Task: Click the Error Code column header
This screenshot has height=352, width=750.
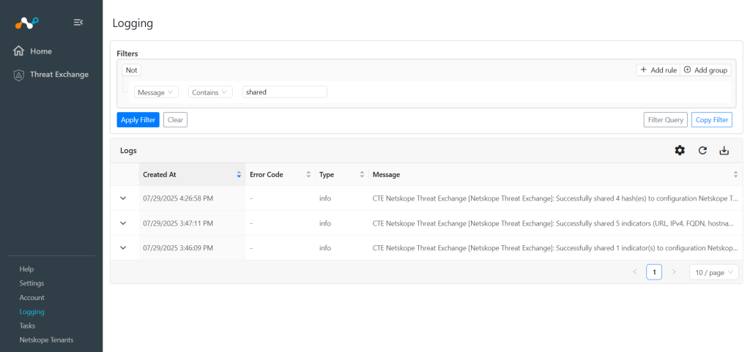Action: click(x=281, y=175)
